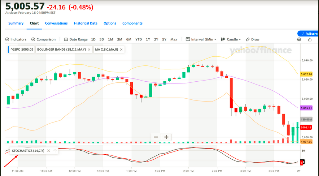The image size is (319, 176).
Task: Open the Historical Data tab
Action: coord(86,23)
